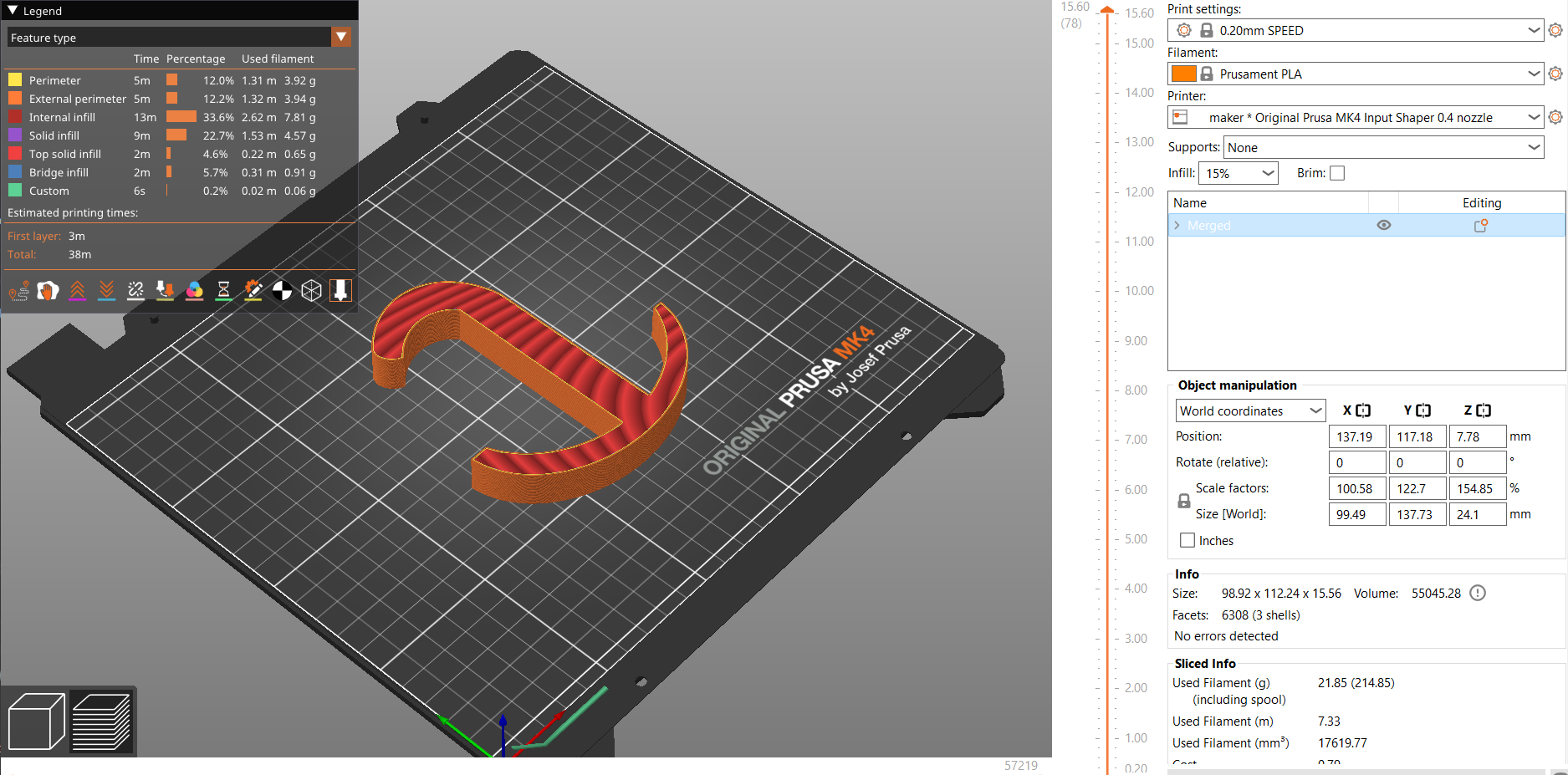Toggle tool marker visibility (nozzle icon)
This screenshot has width=1568, height=775.
click(340, 291)
